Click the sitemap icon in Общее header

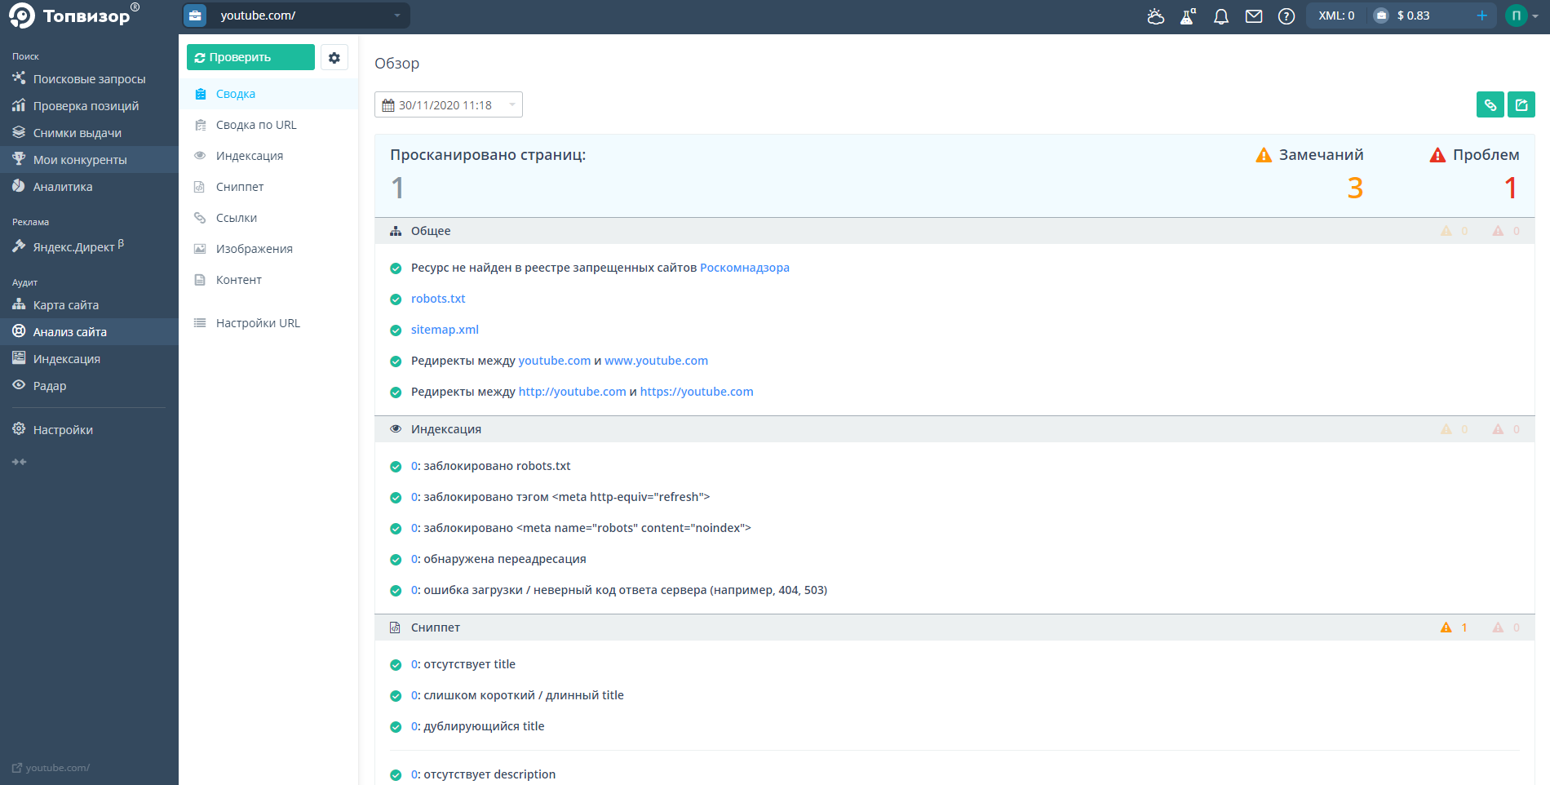pyautogui.click(x=396, y=231)
